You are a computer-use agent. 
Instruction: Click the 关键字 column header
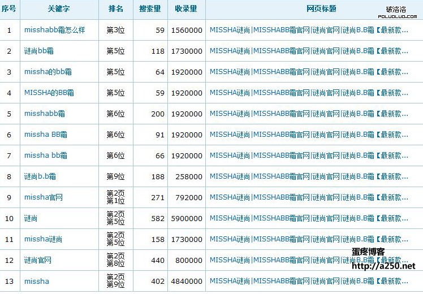[59, 9]
